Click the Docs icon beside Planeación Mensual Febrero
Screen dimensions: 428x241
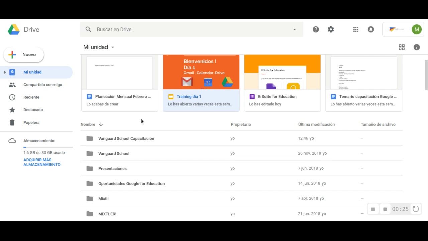[89, 97]
